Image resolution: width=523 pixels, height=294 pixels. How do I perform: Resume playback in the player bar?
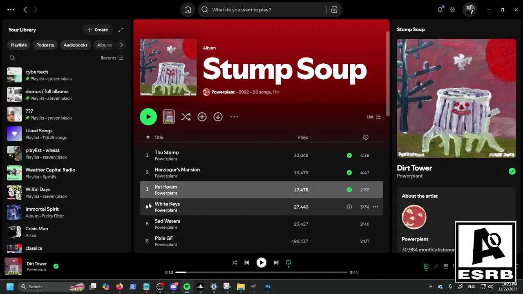click(x=261, y=263)
